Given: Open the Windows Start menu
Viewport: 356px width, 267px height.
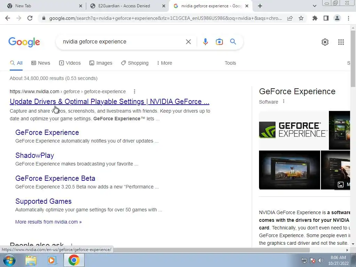Looking at the screenshot, I should pos(9,260).
